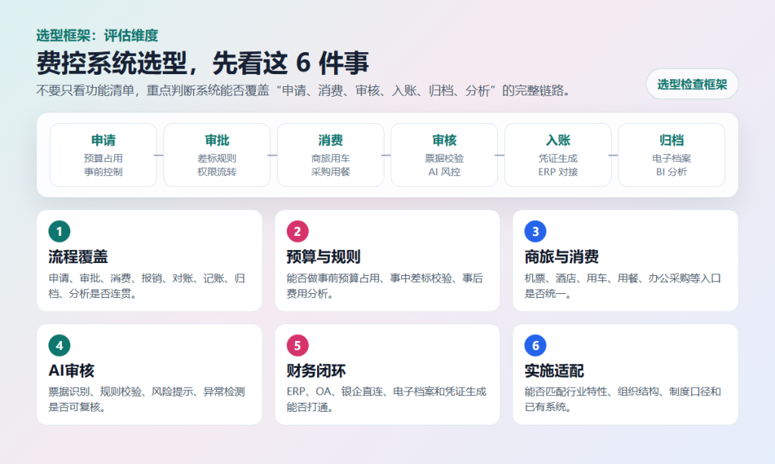Viewport: 775px width, 464px height.
Task: Click the description starting 能否匹配行业特性
Action: coord(623,399)
